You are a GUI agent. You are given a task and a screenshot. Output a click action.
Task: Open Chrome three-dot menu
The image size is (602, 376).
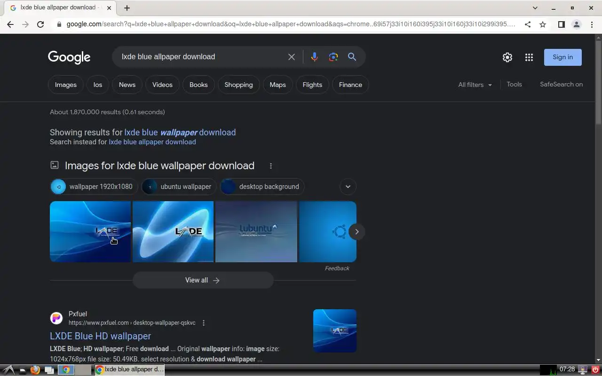592,24
